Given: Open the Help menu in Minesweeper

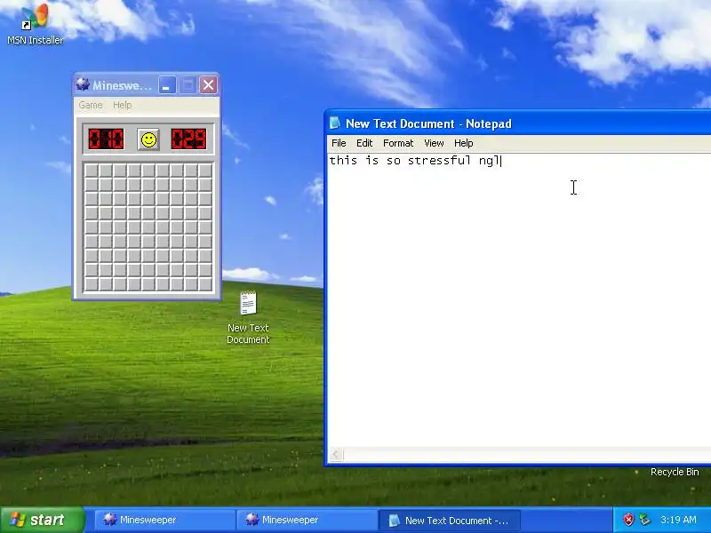Looking at the screenshot, I should pyautogui.click(x=122, y=105).
